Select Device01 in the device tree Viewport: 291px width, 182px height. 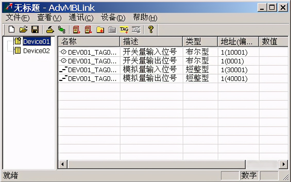37,41
